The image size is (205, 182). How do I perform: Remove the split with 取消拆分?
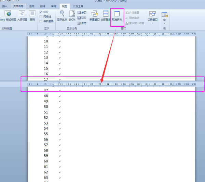[117, 16]
